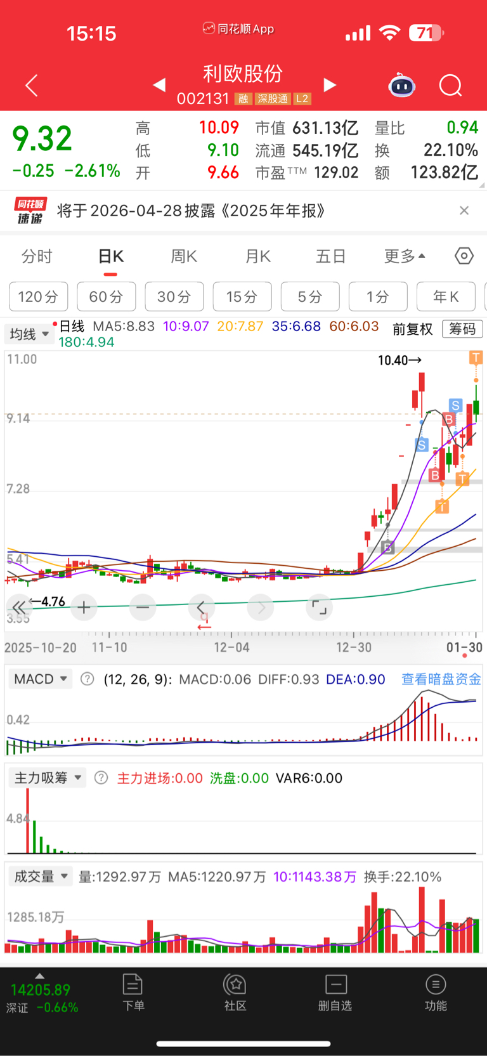Screen dimensions: 487x1056
Task: Open the annual report disclosure notice text
Action: 192,211
